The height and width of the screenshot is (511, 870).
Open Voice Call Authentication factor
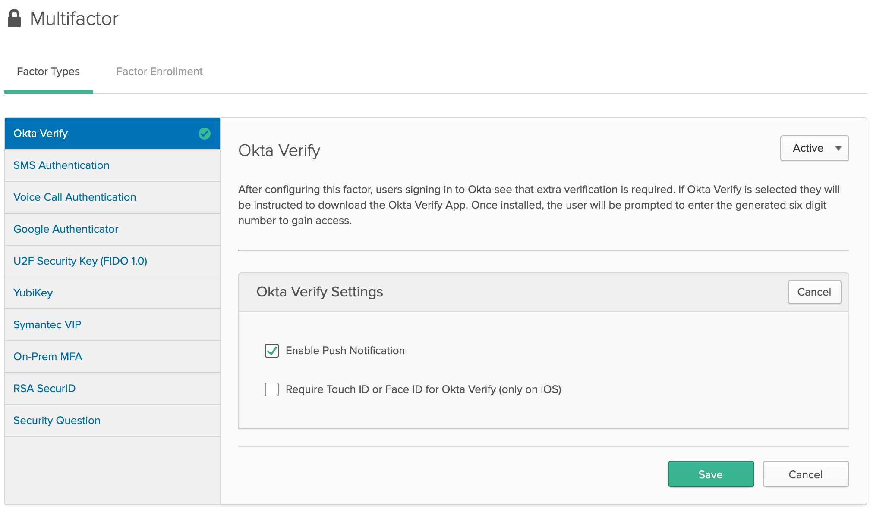click(75, 197)
